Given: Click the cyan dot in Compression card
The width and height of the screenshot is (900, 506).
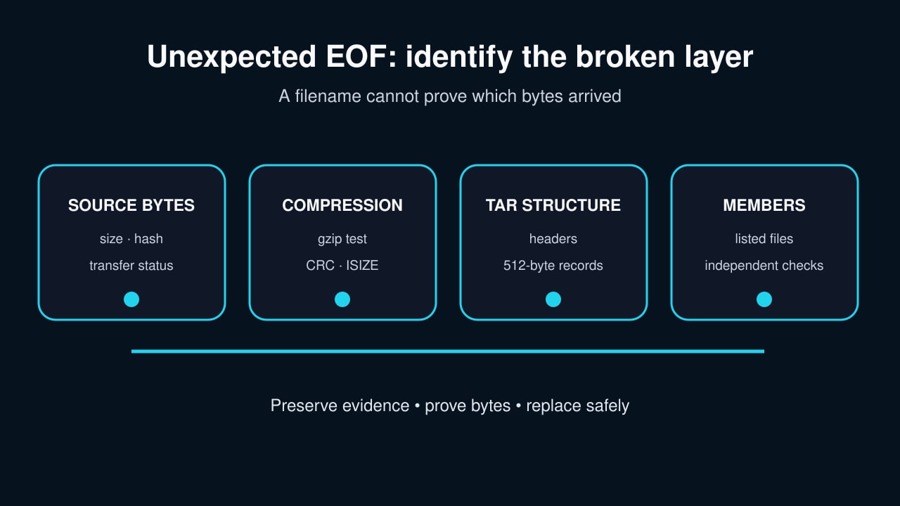Looking at the screenshot, I should click(x=342, y=299).
